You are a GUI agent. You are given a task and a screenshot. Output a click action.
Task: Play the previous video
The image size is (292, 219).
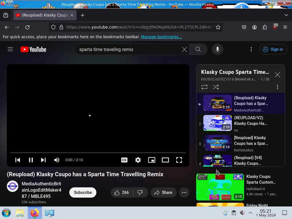[18, 160]
